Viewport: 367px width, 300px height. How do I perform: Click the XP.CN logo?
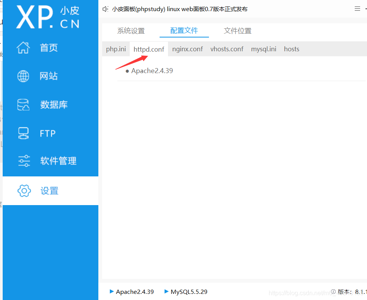(x=48, y=17)
